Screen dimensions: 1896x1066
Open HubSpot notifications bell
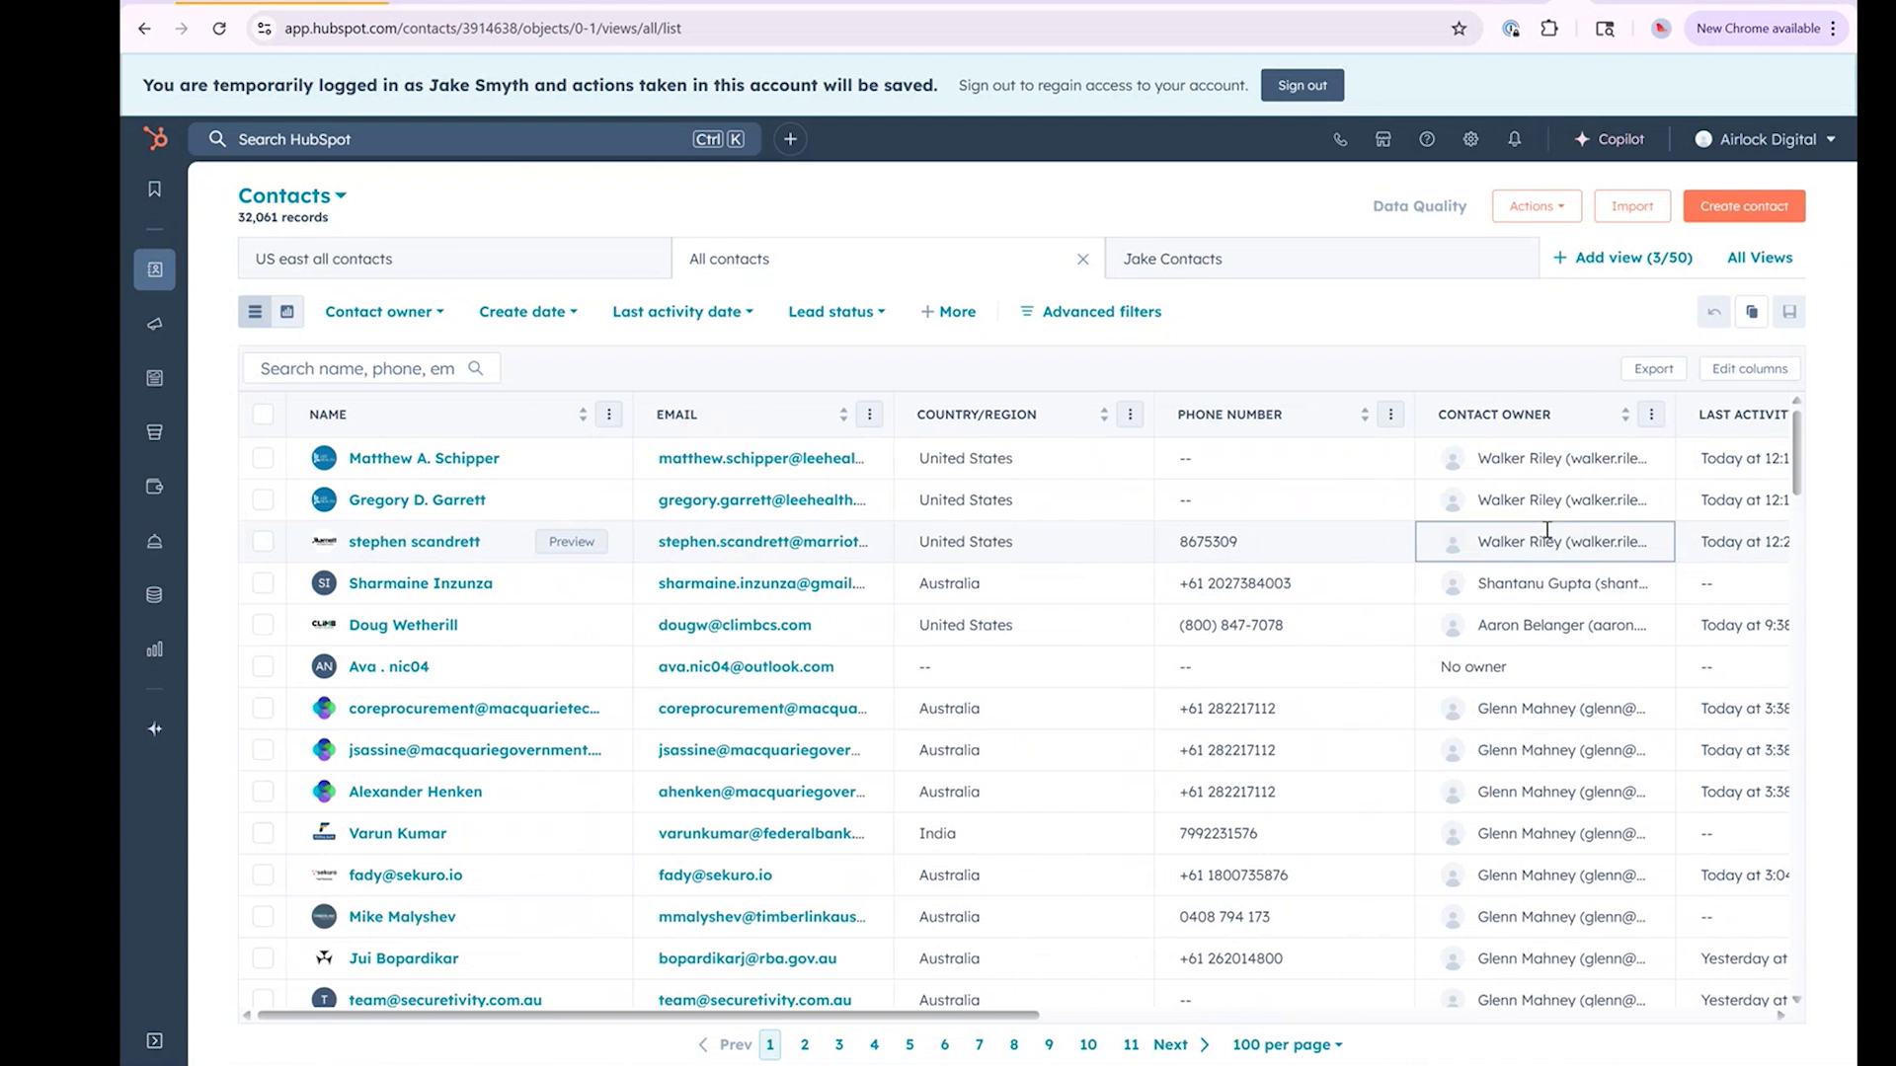pyautogui.click(x=1515, y=139)
